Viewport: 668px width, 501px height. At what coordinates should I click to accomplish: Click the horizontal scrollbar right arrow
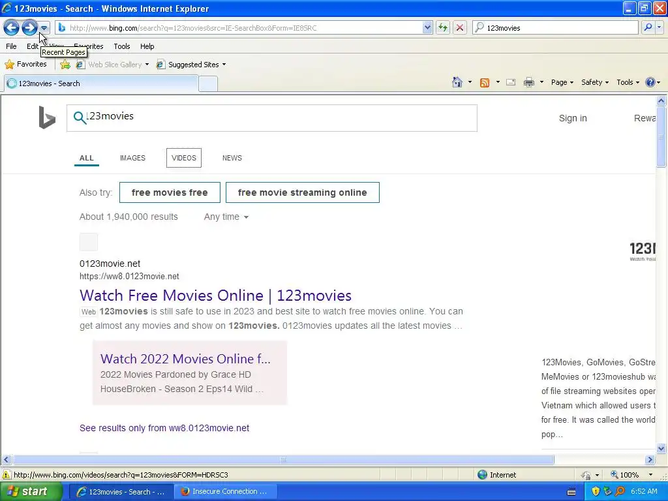[x=650, y=460]
